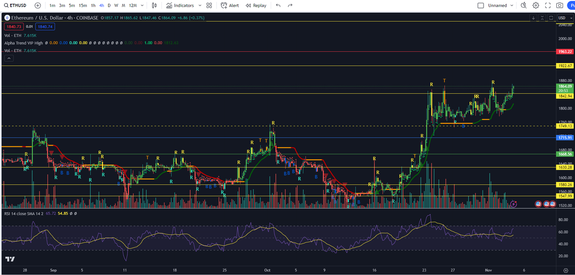Click the 1580.26 price label
The height and width of the screenshot is (275, 575).
coord(565,184)
